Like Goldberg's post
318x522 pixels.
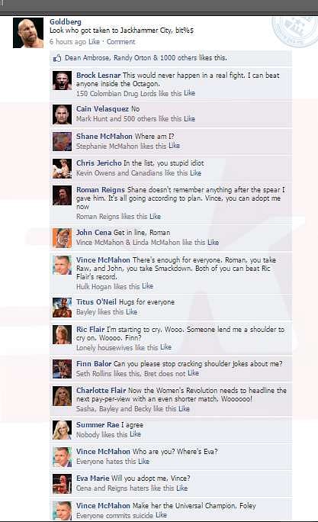click(94, 42)
